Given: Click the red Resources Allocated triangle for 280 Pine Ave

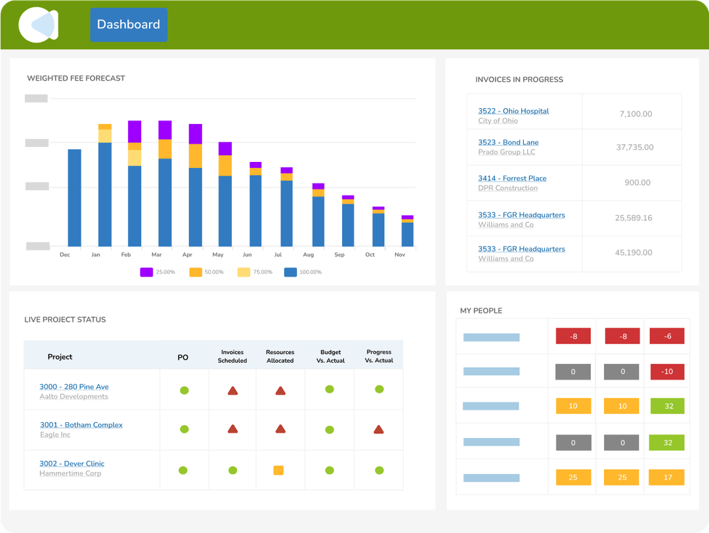Looking at the screenshot, I should point(280,390).
